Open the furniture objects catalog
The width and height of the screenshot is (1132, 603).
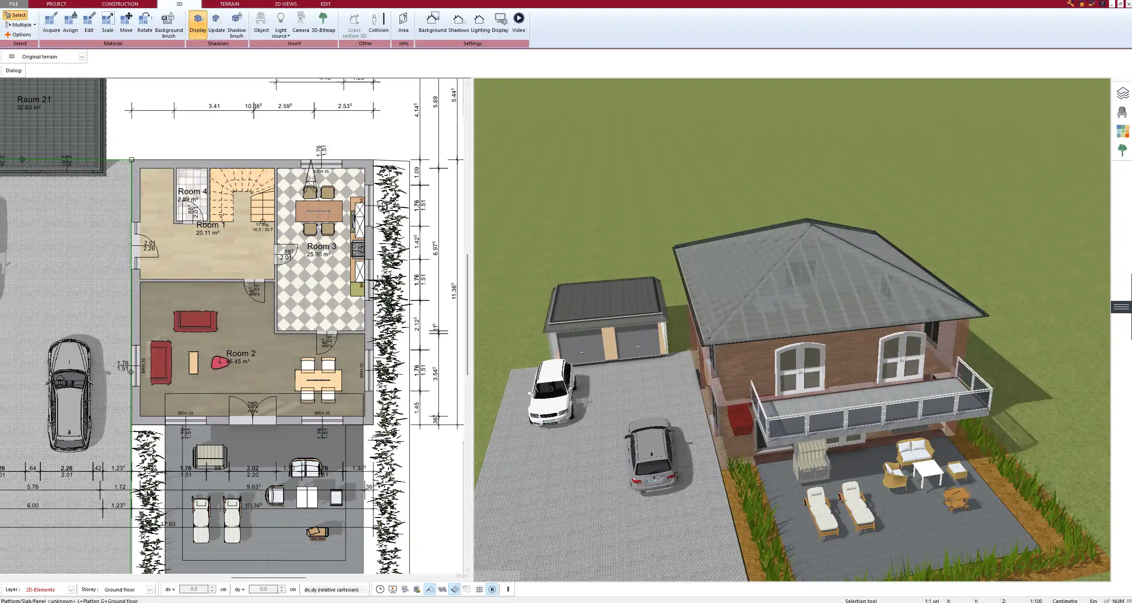(1122, 112)
